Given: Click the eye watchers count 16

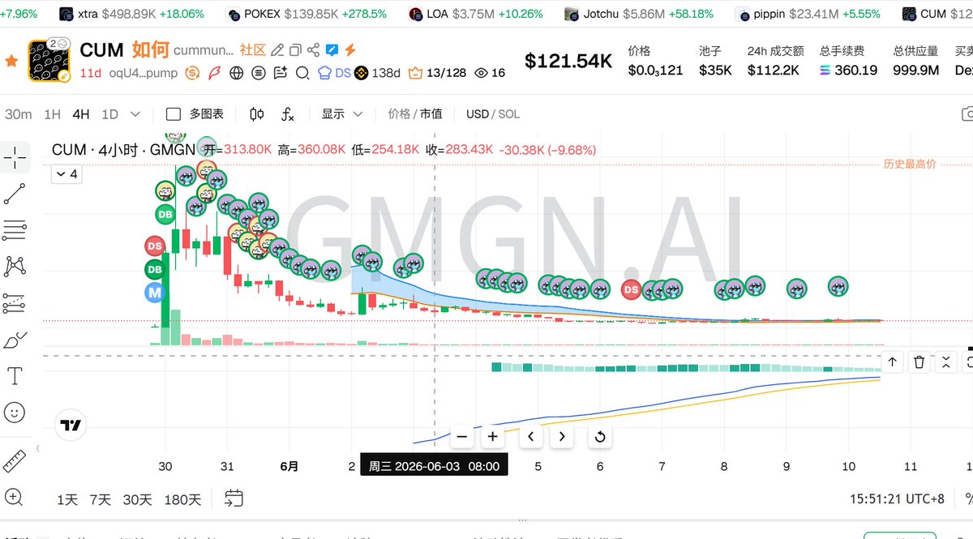Looking at the screenshot, I should [x=490, y=73].
